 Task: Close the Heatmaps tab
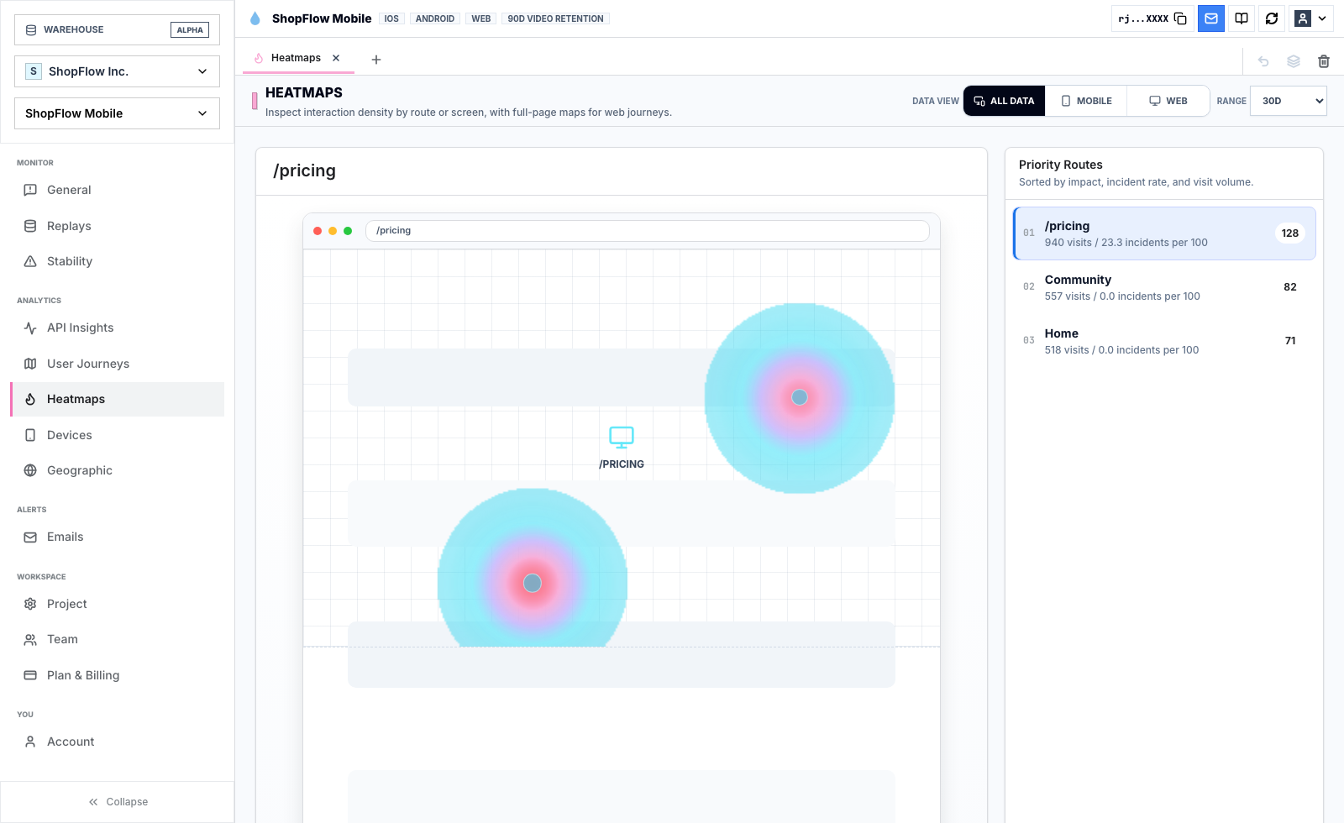click(x=336, y=58)
